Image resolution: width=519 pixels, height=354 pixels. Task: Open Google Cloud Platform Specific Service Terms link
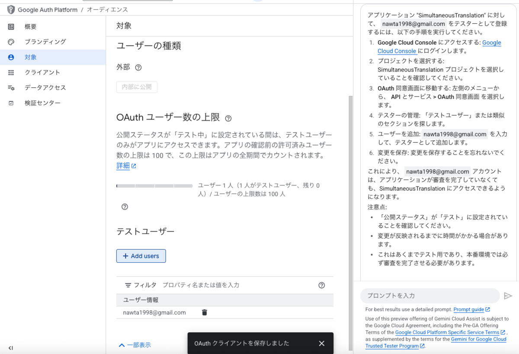point(450,332)
